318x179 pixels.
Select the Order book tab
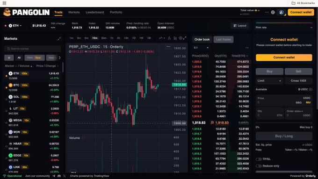tap(202, 40)
